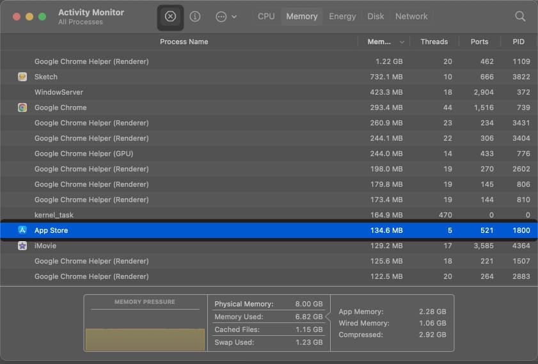Viewport: 538px width, 364px height.
Task: Click the Swap Used 1.23 GB stat
Action: coord(268,342)
